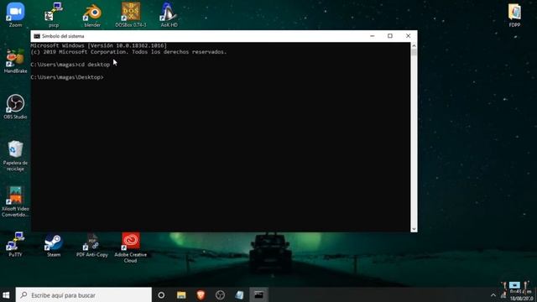Maximize the Símbolo del sistema window
This screenshot has width=537, height=302.
coord(390,36)
